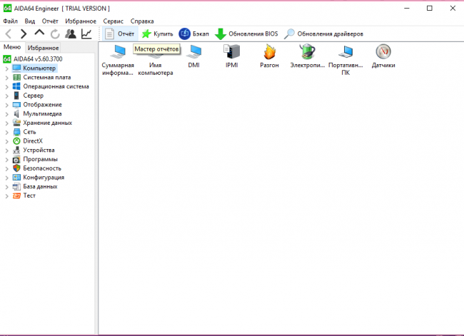Screen dimensions: 464x336
Task: Switch to the Избранное tab
Action: pos(44,47)
